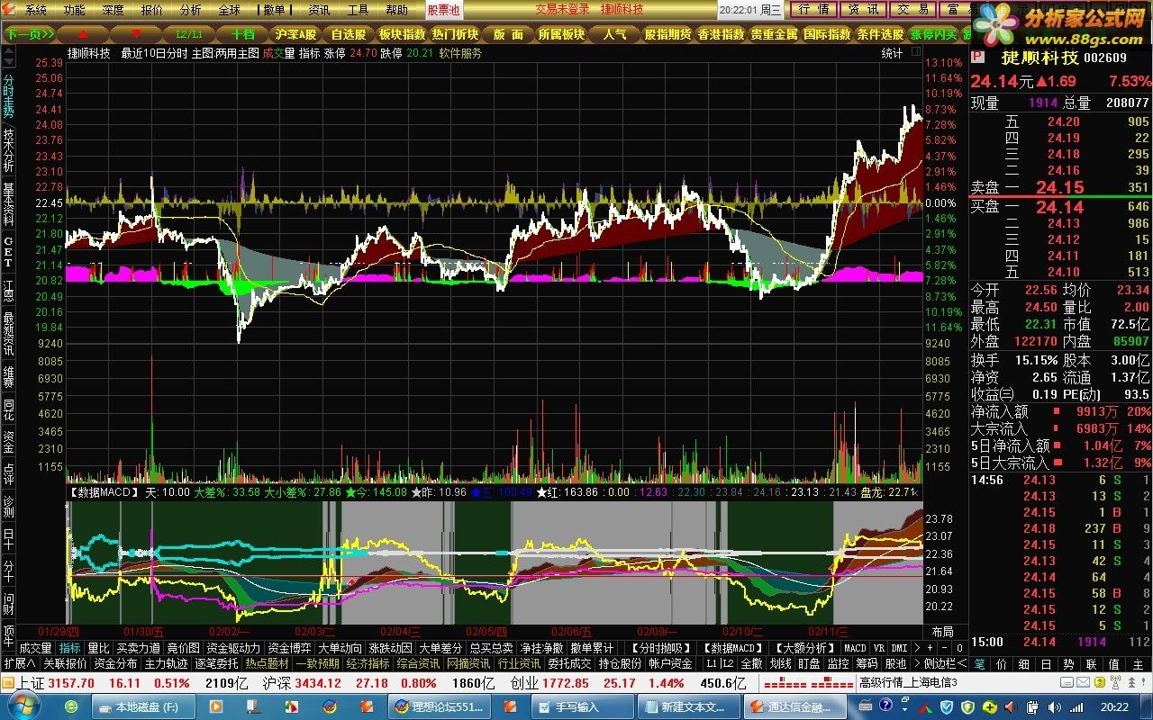The width and height of the screenshot is (1153, 720).
Task: Click the 交易 button at top right
Action: (x=914, y=9)
